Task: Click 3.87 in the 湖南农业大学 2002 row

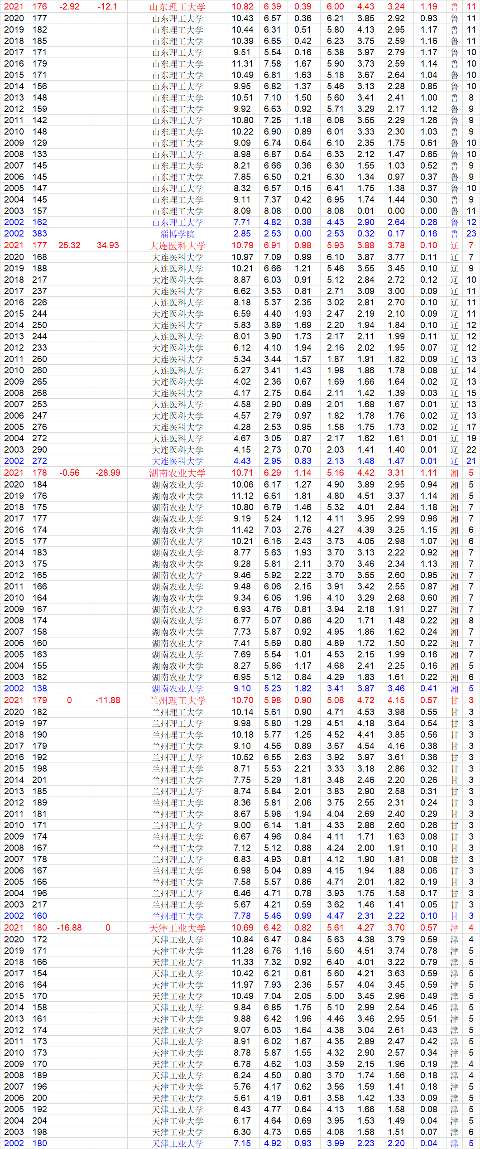Action: coord(366,689)
